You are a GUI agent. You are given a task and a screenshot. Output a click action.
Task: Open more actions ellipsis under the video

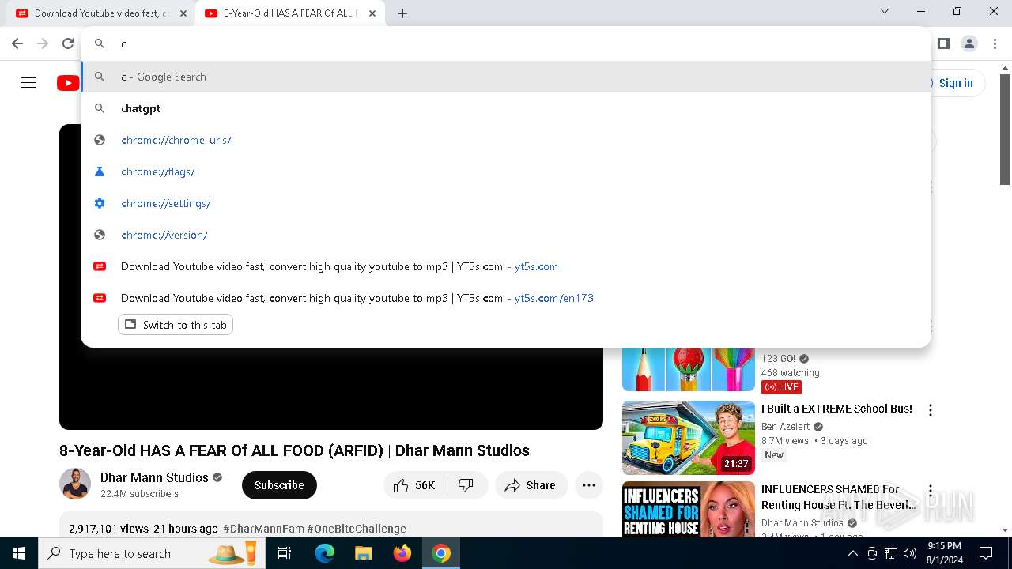pyautogui.click(x=589, y=485)
